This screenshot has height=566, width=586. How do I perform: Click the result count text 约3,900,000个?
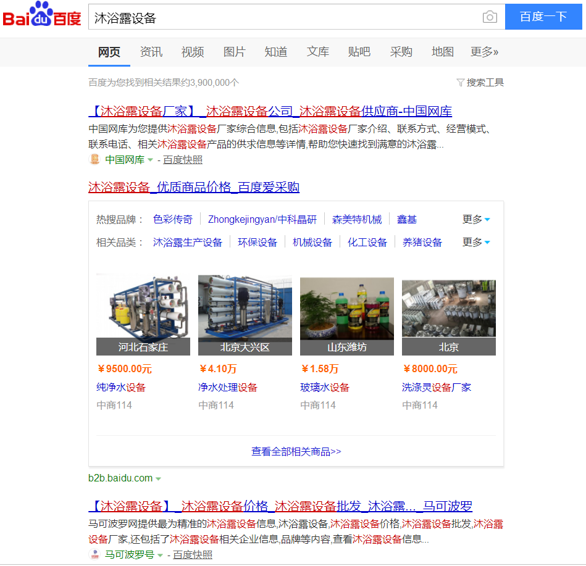(210, 83)
